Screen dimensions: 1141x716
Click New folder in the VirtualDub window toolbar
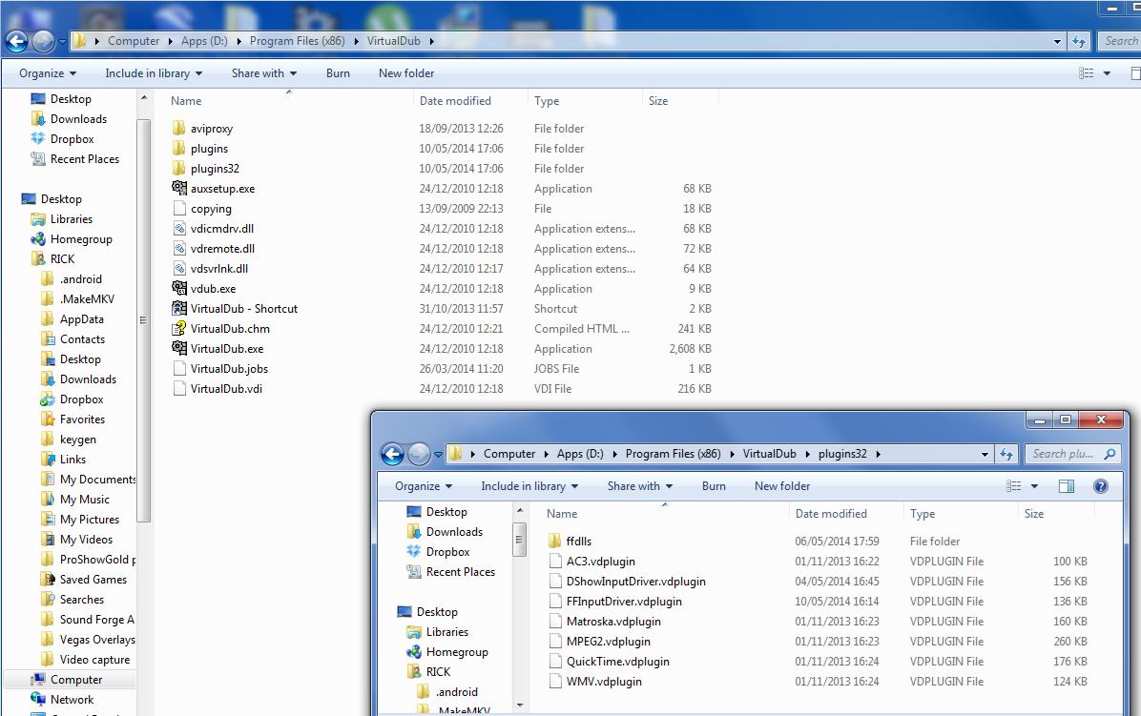coord(406,73)
